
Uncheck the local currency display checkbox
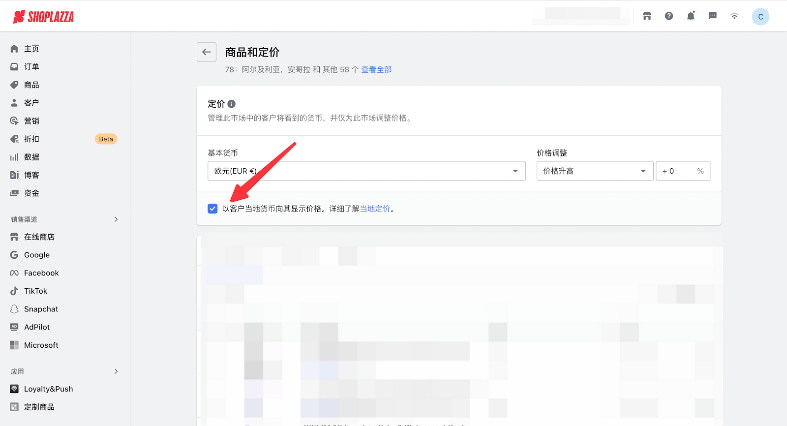click(212, 209)
